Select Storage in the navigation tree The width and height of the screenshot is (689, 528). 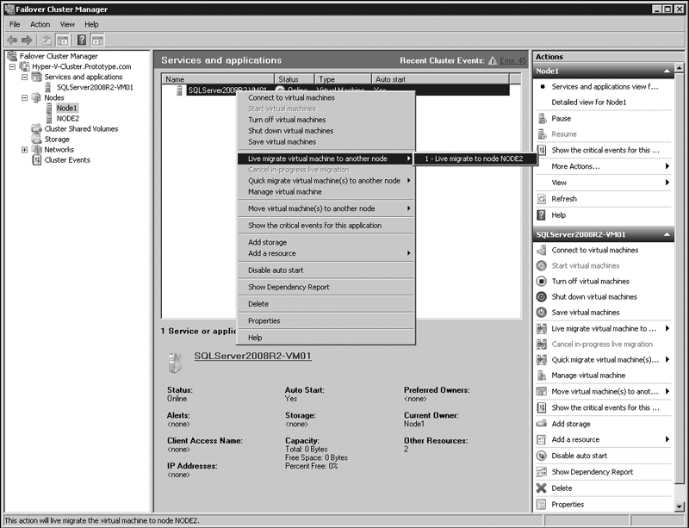tap(57, 140)
